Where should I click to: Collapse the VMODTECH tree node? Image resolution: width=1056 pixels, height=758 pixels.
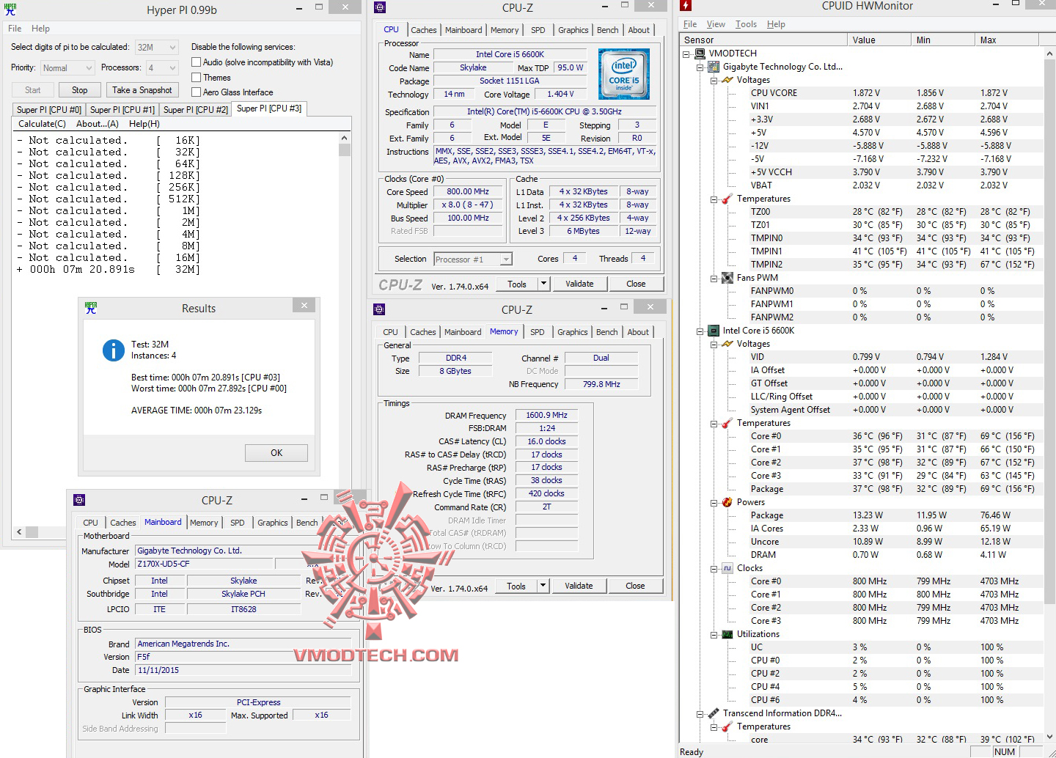(x=687, y=54)
